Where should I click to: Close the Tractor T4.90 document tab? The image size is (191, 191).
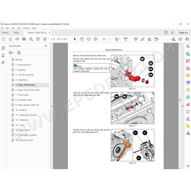point(49,33)
